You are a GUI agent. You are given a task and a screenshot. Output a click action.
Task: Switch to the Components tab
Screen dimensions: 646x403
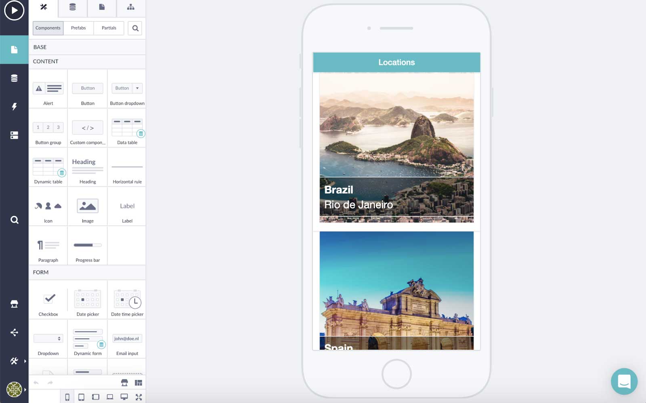click(x=48, y=28)
